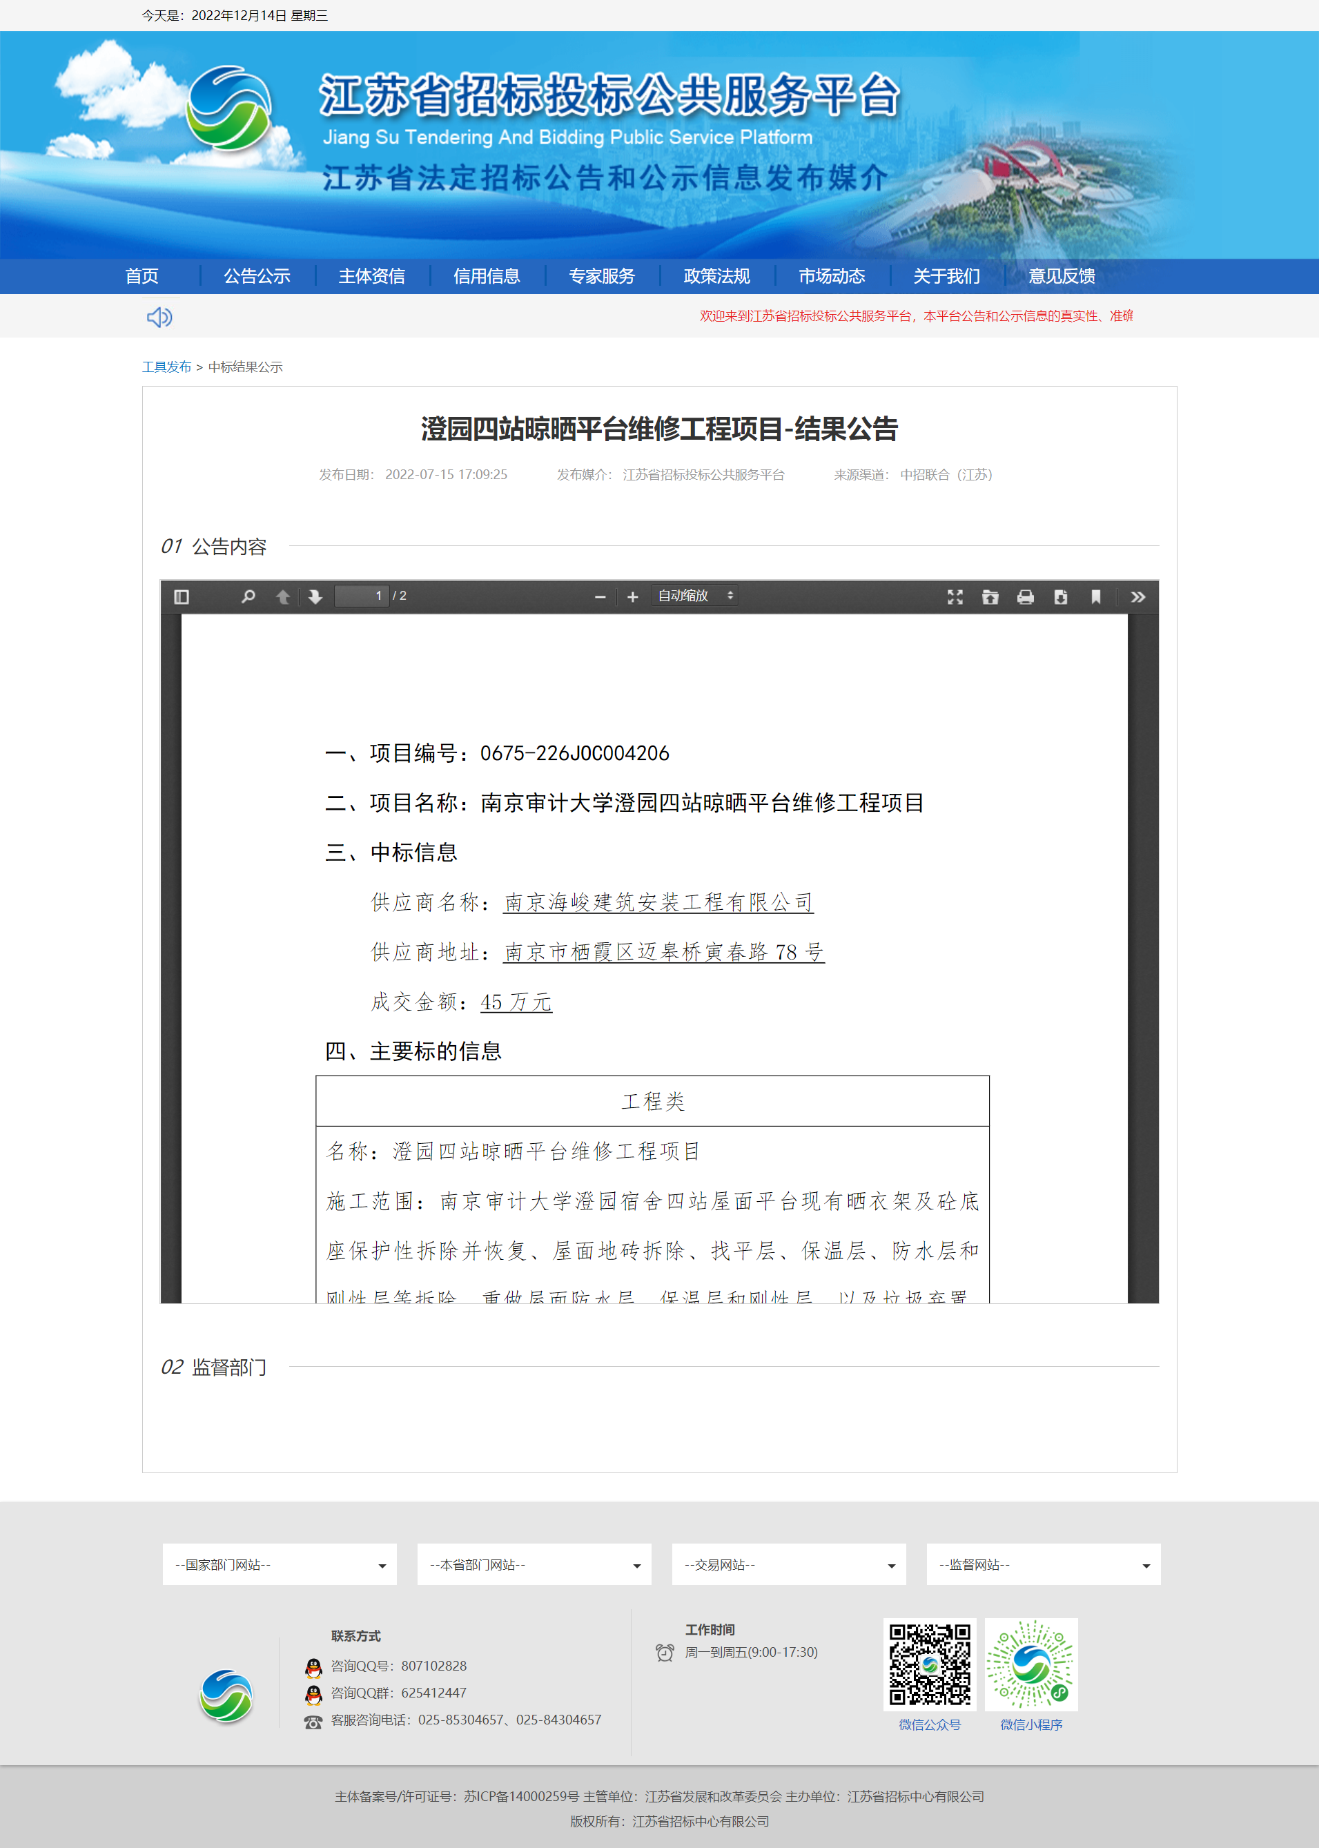
Task: Open the 市场动态 navigation item
Action: tap(832, 276)
